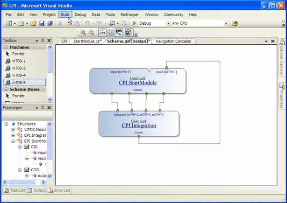Start debugging with the green play icon
Viewport: 287px width, 203px height.
tap(135, 23)
